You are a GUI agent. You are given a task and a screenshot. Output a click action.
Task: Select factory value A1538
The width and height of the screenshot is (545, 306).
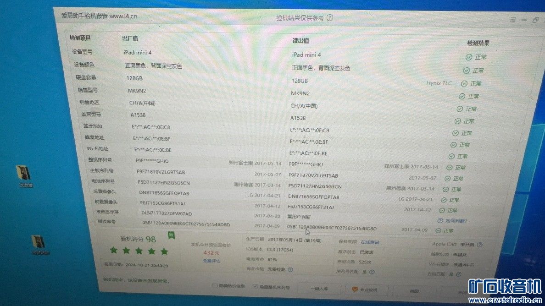138,115
